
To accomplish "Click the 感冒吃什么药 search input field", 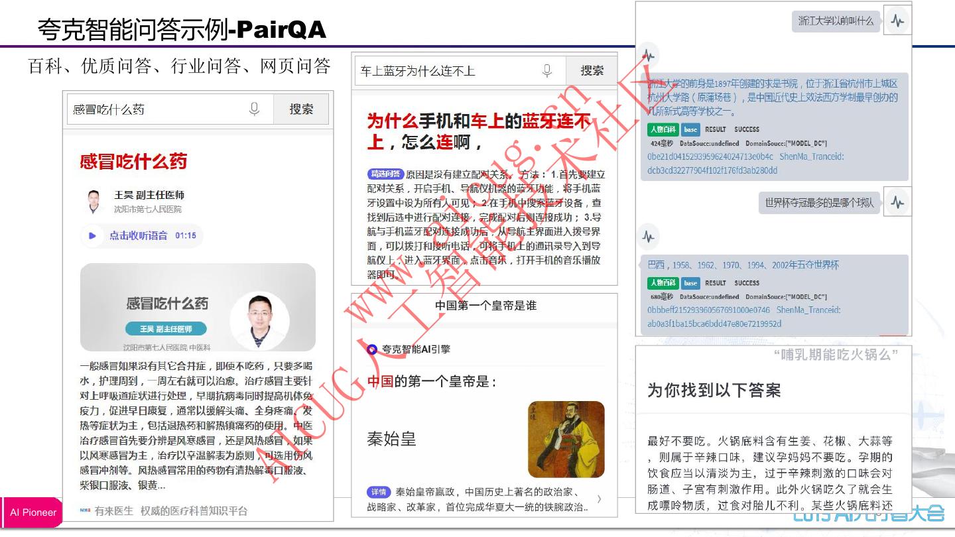I will (x=170, y=109).
